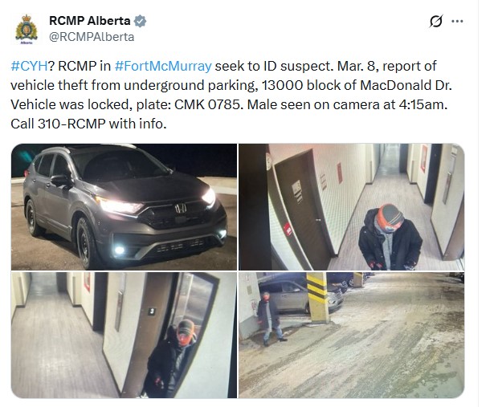Visit the @RCMPAlberta handle link

coord(92,37)
